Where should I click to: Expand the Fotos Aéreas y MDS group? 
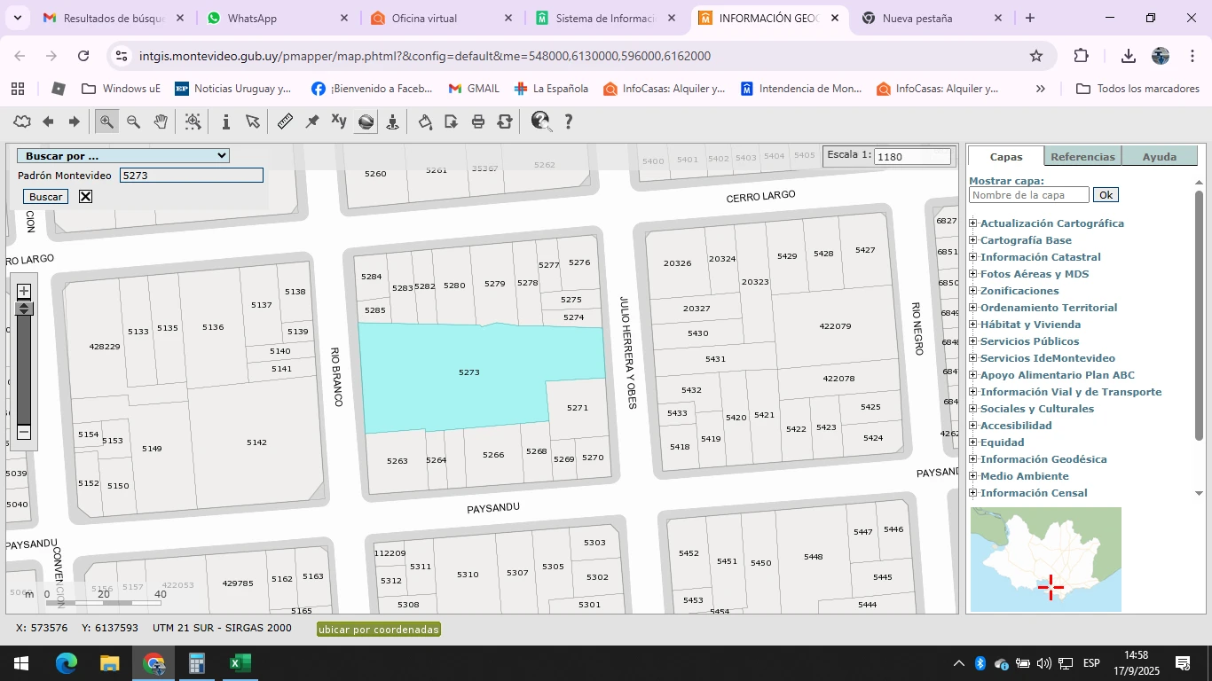click(x=973, y=274)
